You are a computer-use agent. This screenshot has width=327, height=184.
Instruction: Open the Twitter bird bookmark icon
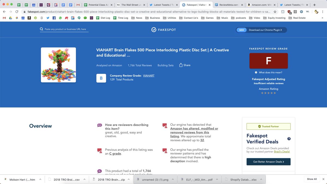point(48,18)
